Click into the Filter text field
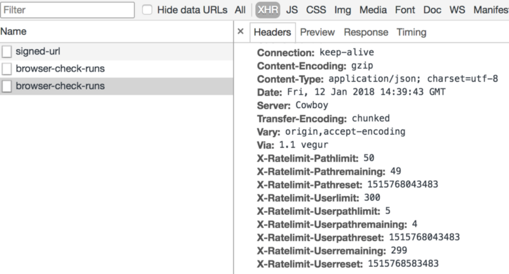This screenshot has width=509, height=274. coord(67,10)
